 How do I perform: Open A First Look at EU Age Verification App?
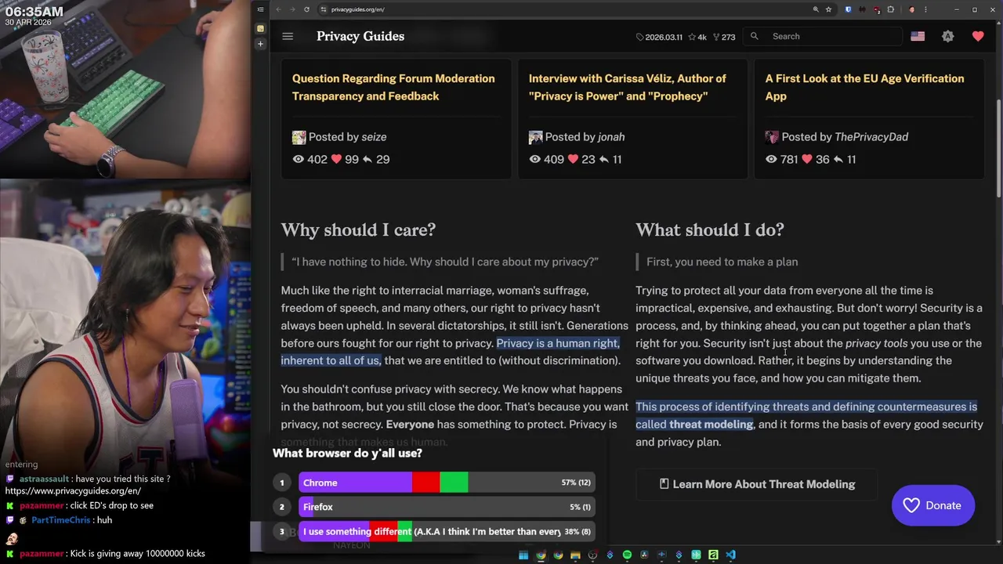[x=864, y=87]
